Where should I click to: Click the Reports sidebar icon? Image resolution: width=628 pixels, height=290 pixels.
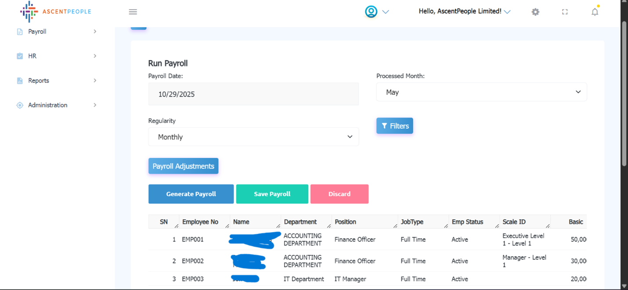(x=20, y=81)
